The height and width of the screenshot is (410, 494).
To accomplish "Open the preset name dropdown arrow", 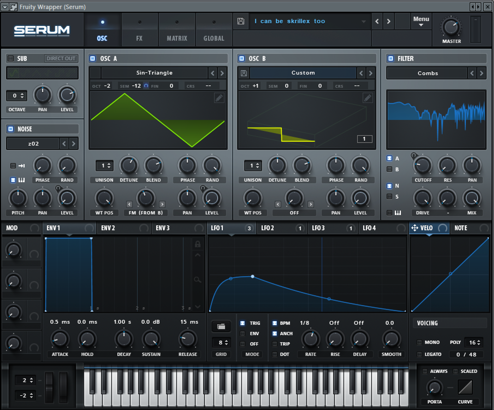I will (363, 21).
